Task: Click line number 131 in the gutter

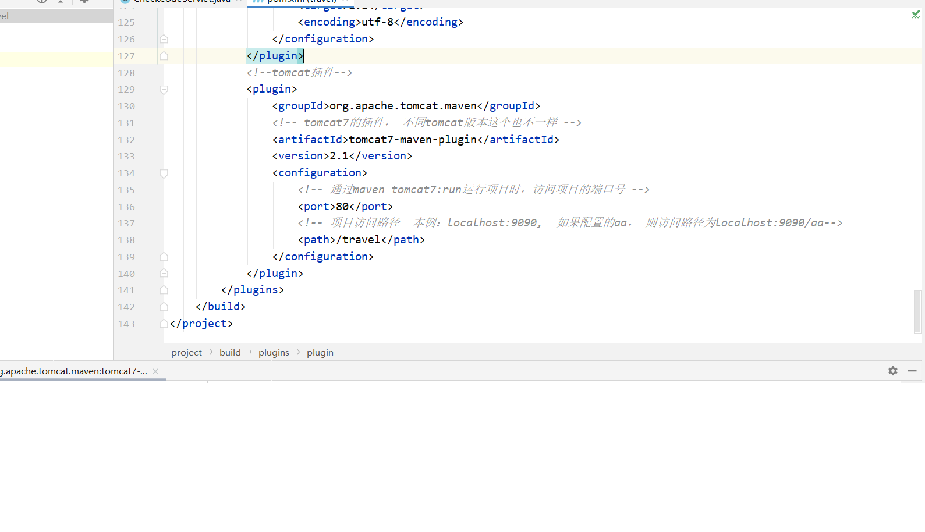Action: click(x=126, y=123)
